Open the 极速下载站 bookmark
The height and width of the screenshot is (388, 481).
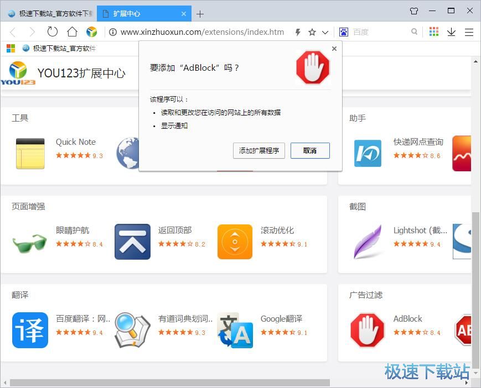(x=59, y=48)
